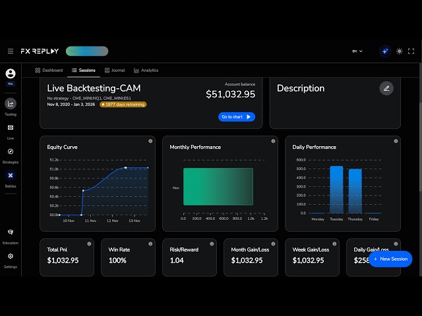Enter fullscreen mode icon
This screenshot has height=316, width=422.
pyautogui.click(x=411, y=51)
